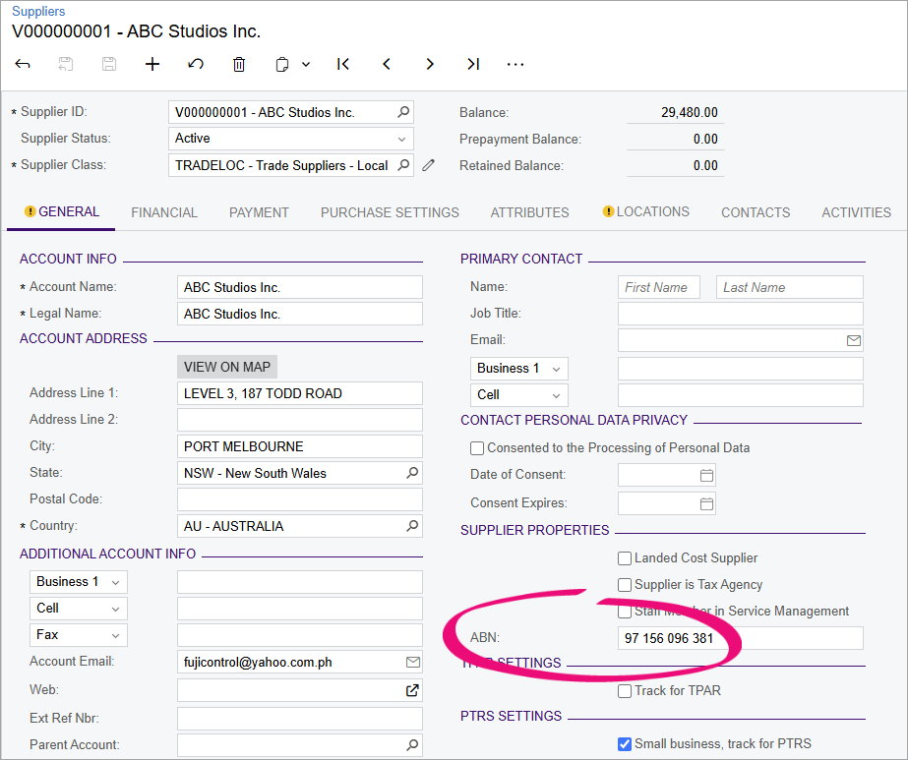Navigate to the first supplier record
This screenshot has width=908, height=760.
(x=342, y=64)
